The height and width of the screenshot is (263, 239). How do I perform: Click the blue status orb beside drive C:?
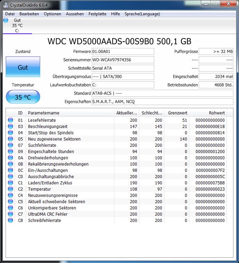[6, 20]
